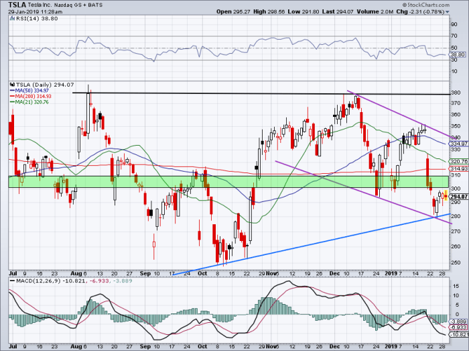Click the black horizontal resistance line at 380
The width and height of the screenshot is (469, 351).
coord(261,93)
